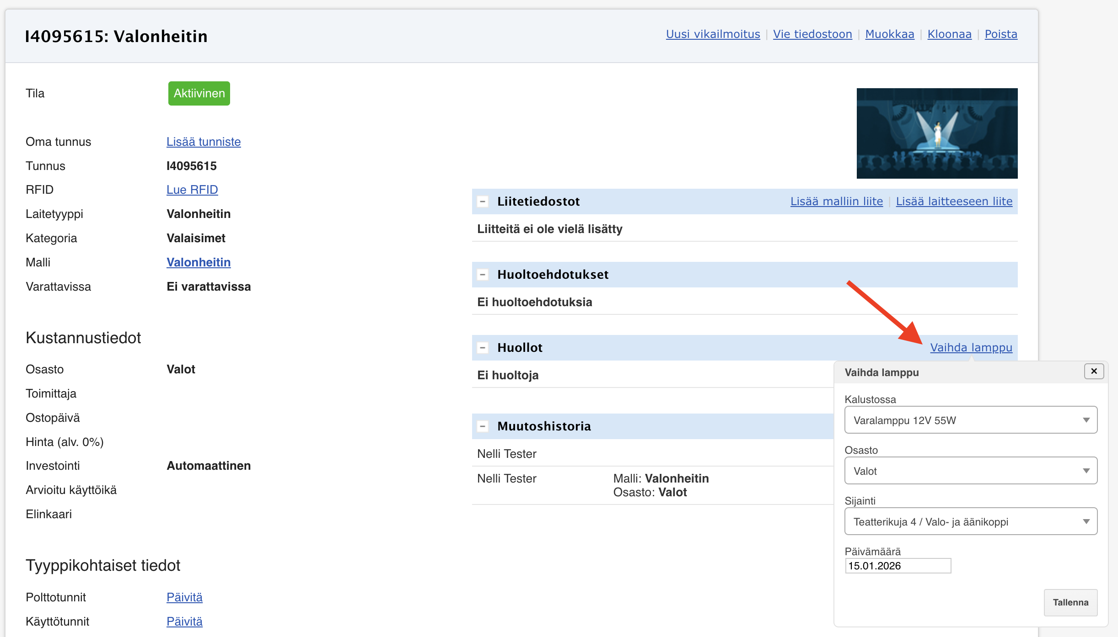Open the Kalustossa dropdown
The height and width of the screenshot is (637, 1118).
[x=971, y=420]
